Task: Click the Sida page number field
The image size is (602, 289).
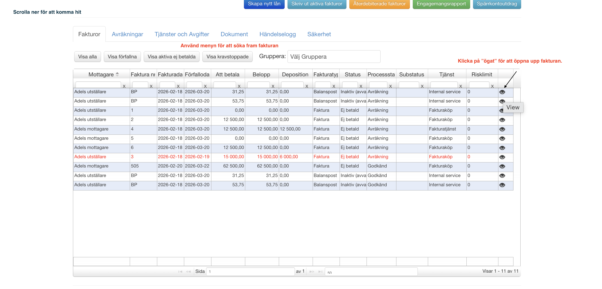Action: click(x=250, y=272)
